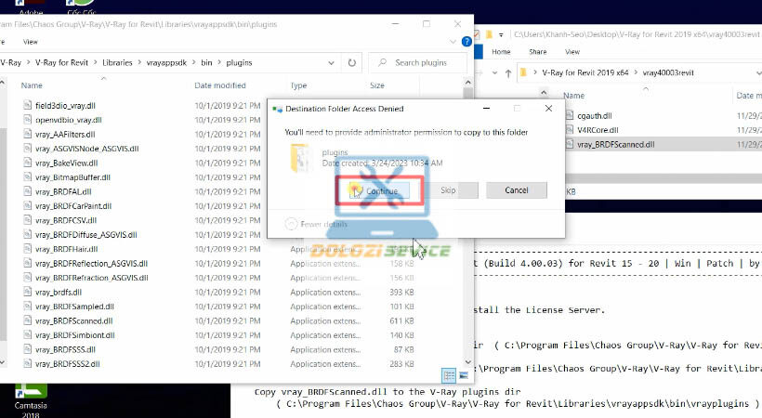The width and height of the screenshot is (762, 418).
Task: Collapse details with Fewer details
Action: (316, 224)
